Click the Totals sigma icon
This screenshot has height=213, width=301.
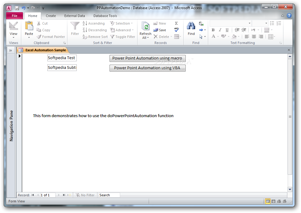[x=176, y=23]
